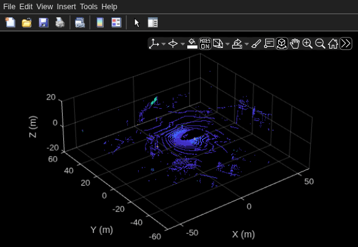
Task: Expand the vertical axis dropdown arrow
Action: 163,44
